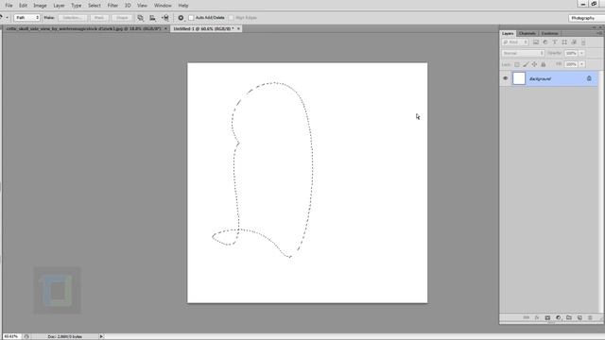Open the File menu

pos(9,6)
